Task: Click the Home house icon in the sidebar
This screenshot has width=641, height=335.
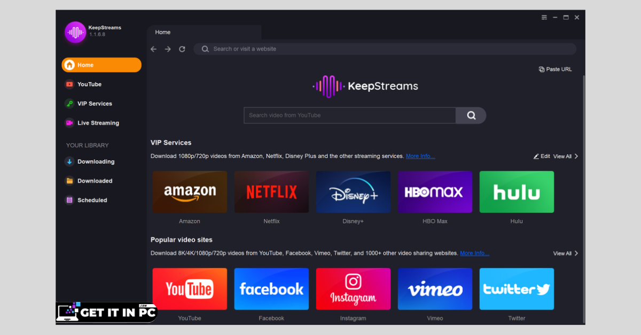Action: coord(69,65)
